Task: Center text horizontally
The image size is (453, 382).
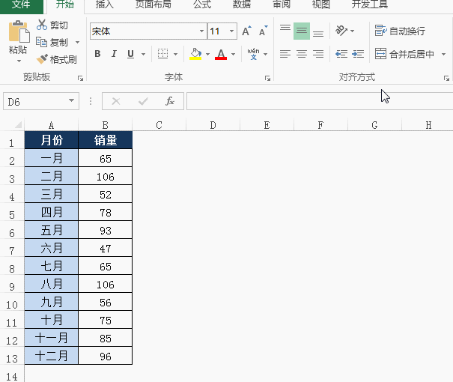Action: 302,54
